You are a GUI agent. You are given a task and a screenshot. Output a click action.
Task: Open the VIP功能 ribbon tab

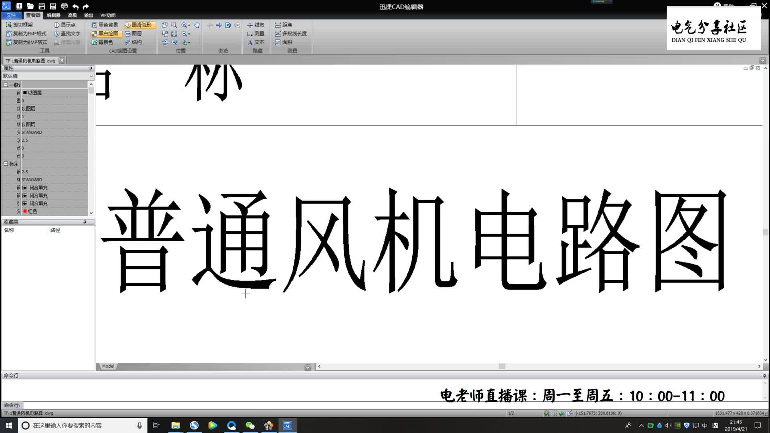point(108,15)
